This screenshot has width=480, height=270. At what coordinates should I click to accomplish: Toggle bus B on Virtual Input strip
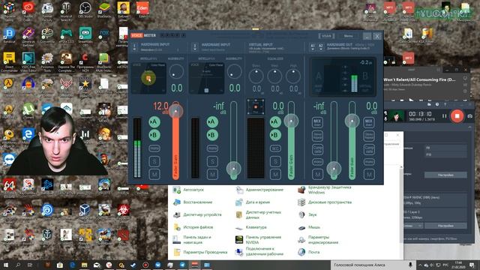pos(275,135)
